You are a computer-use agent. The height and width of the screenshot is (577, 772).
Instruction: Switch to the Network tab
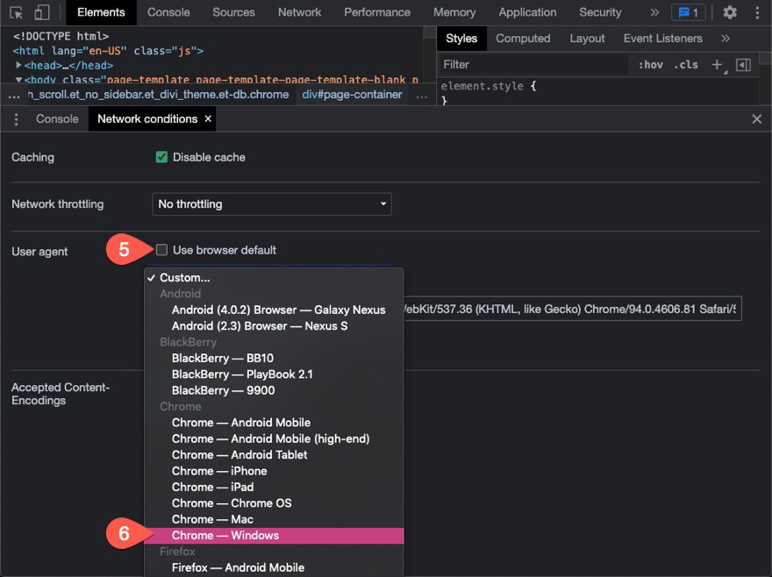pyautogui.click(x=299, y=13)
